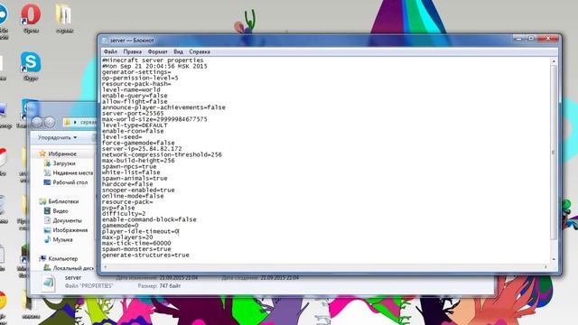Open the Формат menu in Notepad
578x325 pixels.
(x=157, y=52)
